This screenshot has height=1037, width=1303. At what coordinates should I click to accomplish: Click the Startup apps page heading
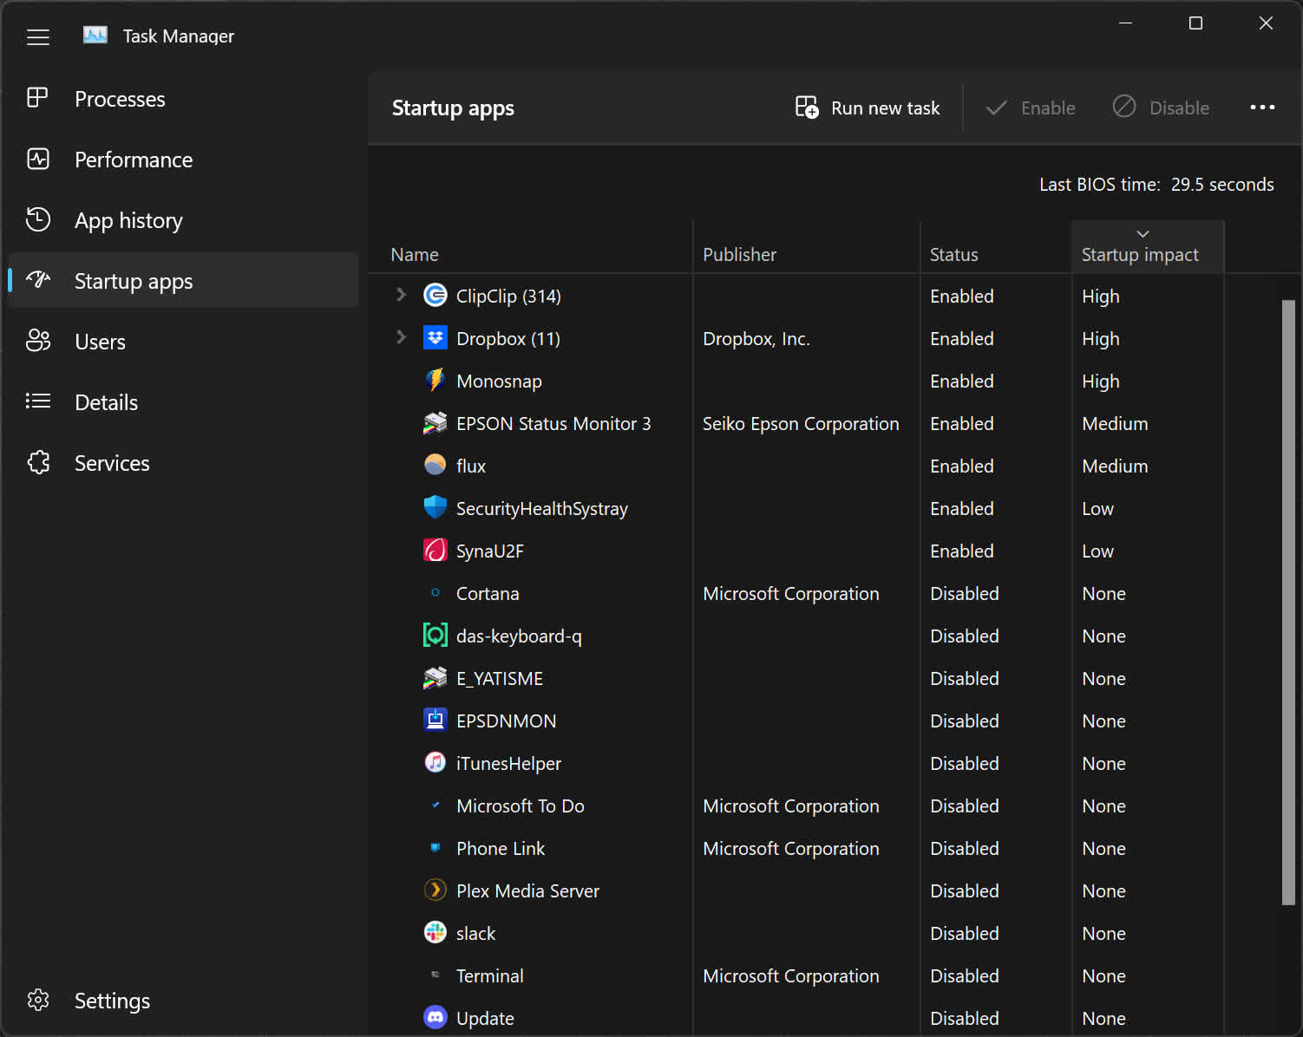tap(453, 108)
